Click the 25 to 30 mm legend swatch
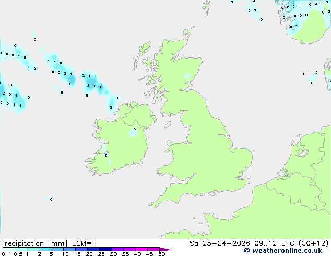The height and width of the screenshot is (256, 331). (105, 249)
